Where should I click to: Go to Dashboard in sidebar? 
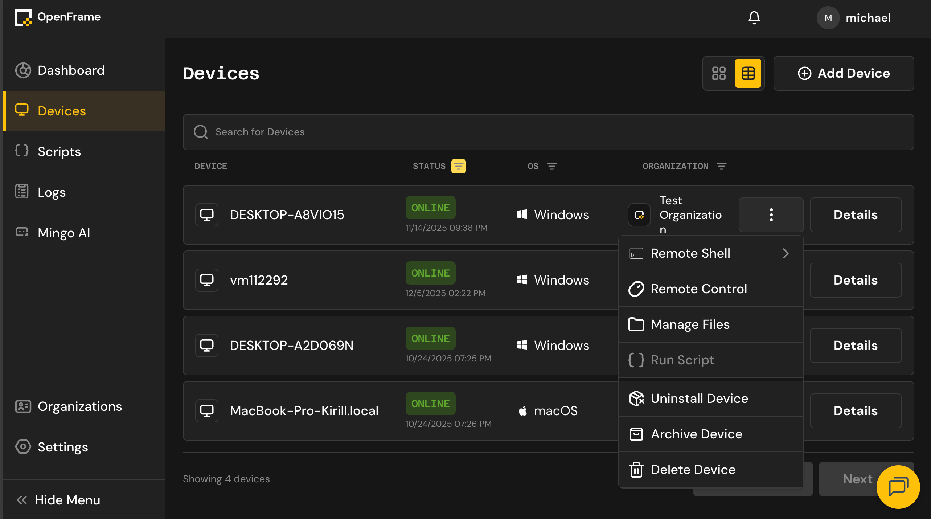84,70
